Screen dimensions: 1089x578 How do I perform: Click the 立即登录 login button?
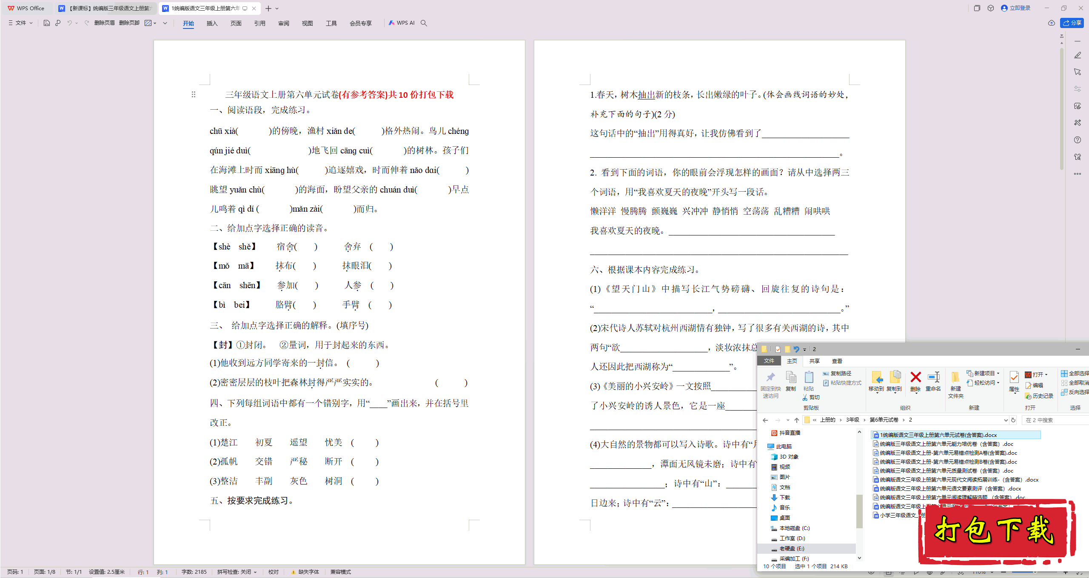(x=1016, y=8)
